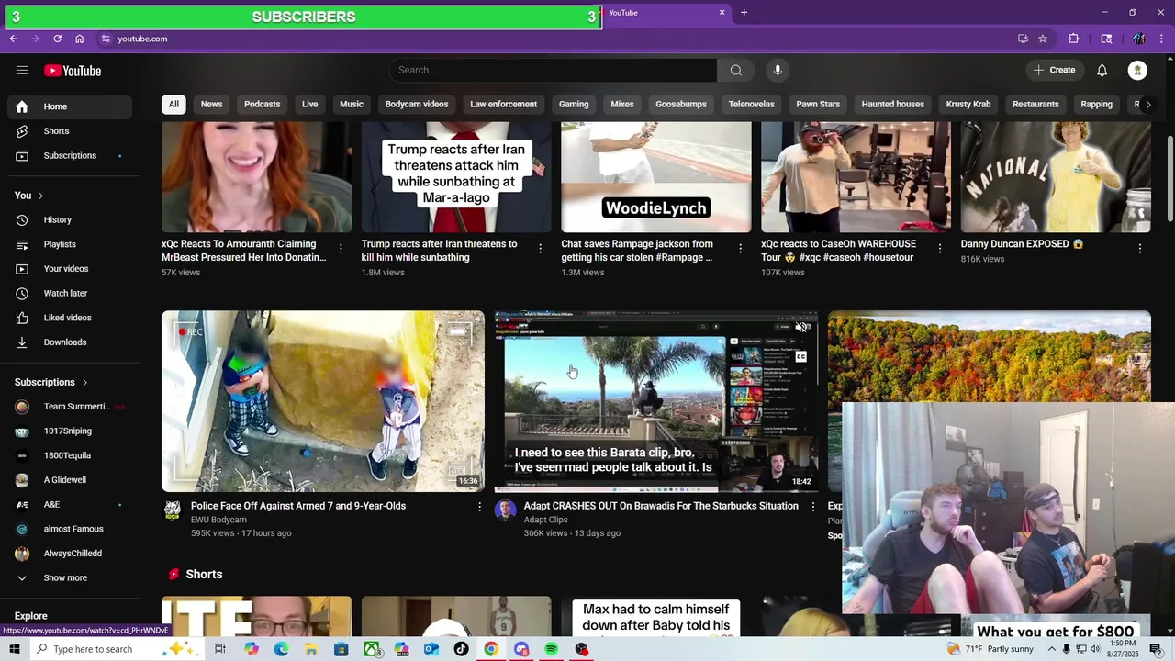Select the Bodycam videos chip
The image size is (1175, 661).
coord(417,105)
